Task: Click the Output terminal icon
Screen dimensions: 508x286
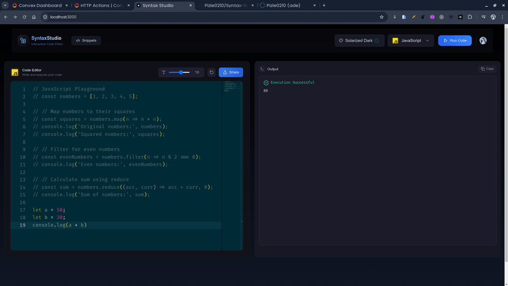Action: pyautogui.click(x=262, y=69)
